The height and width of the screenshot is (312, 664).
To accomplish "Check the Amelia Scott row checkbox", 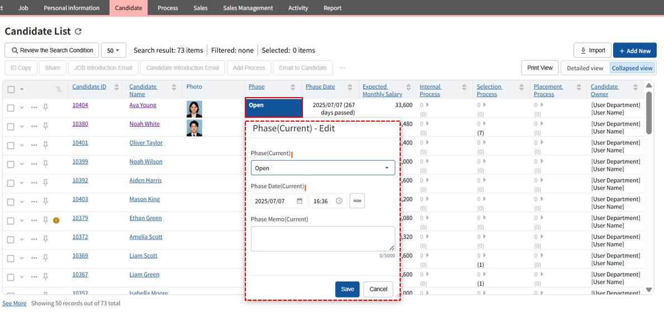I will pyautogui.click(x=11, y=239).
